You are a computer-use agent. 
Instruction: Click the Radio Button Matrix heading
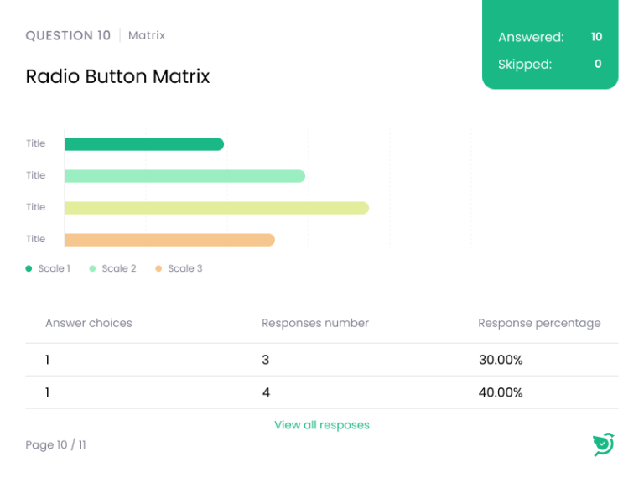pos(117,77)
